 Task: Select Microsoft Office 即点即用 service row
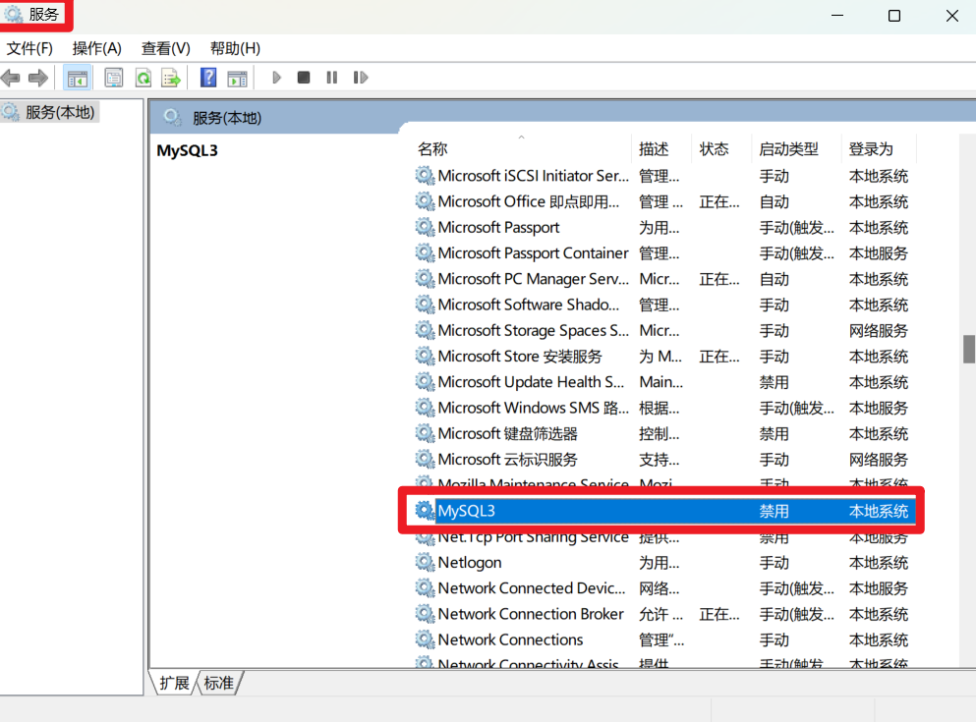pos(664,202)
